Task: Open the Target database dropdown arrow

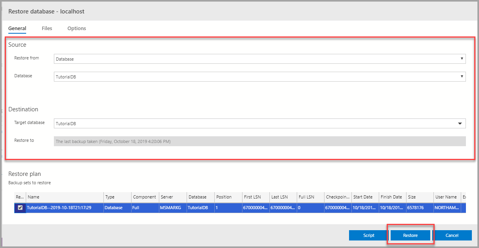Action: (460, 123)
